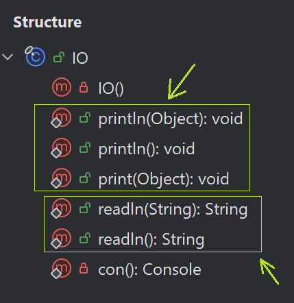
Task: Select println(Object): void method
Action: pos(171,119)
